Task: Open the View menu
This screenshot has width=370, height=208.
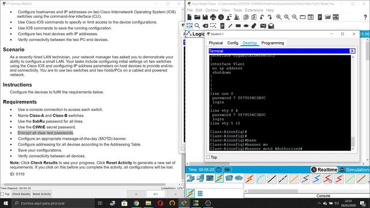Action: pos(225,10)
